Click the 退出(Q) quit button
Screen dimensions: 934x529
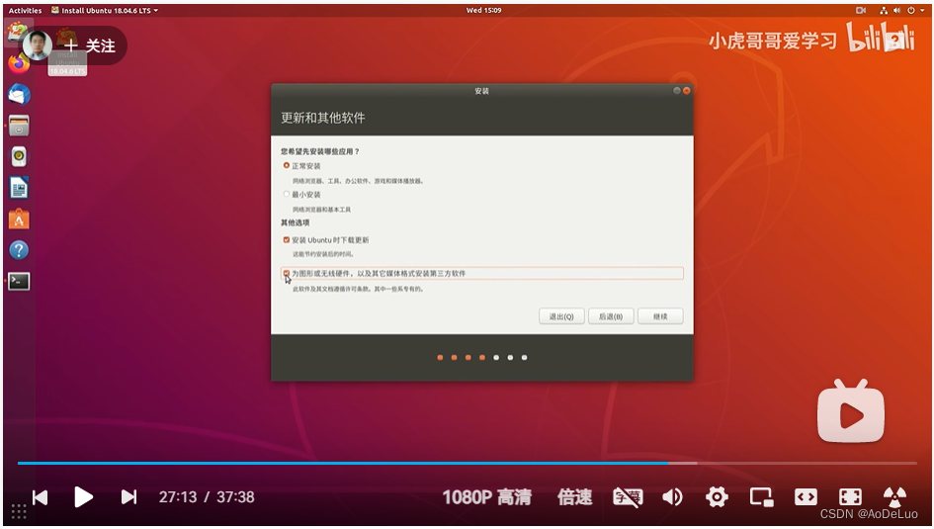(x=561, y=316)
